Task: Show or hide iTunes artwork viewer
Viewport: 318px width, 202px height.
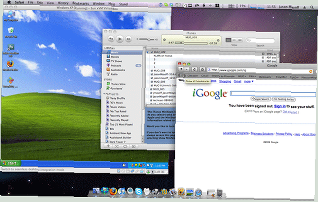Action: [134, 146]
